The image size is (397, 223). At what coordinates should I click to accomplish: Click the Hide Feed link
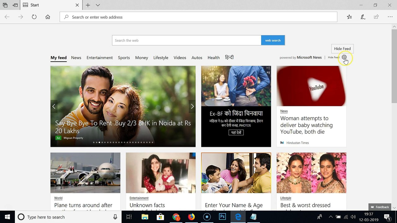coord(334,57)
